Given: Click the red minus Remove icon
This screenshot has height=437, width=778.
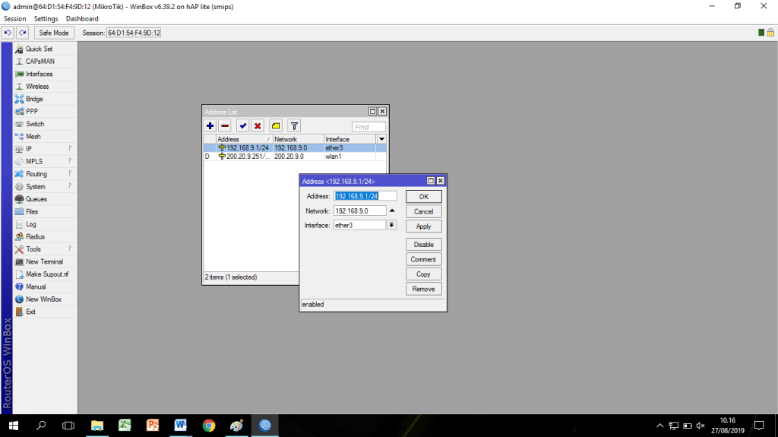Looking at the screenshot, I should click(x=225, y=126).
